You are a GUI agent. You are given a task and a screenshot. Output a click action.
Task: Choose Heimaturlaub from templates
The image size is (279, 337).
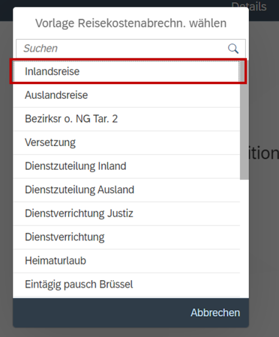[x=127, y=261]
